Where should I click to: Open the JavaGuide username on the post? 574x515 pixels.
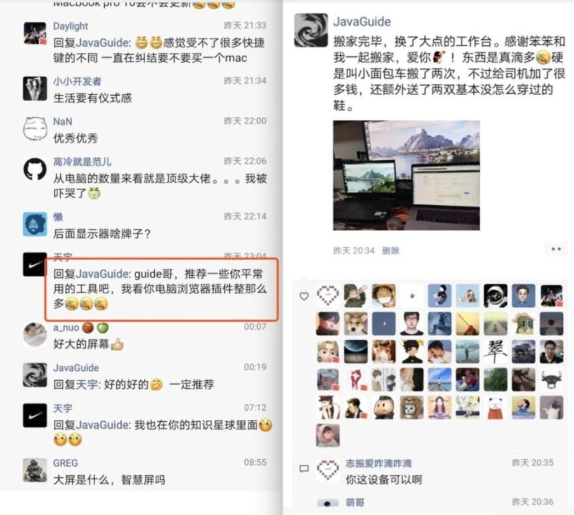[x=362, y=22]
